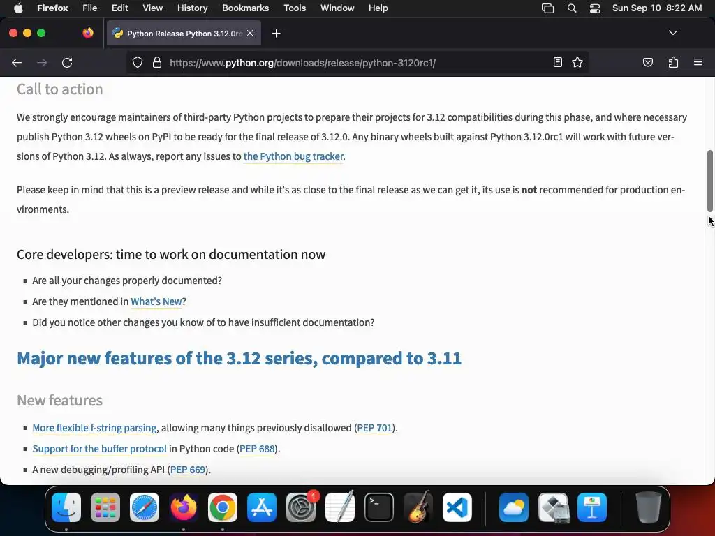Launch Google Chrome from the Dock
This screenshot has width=715, height=536.
point(223,507)
